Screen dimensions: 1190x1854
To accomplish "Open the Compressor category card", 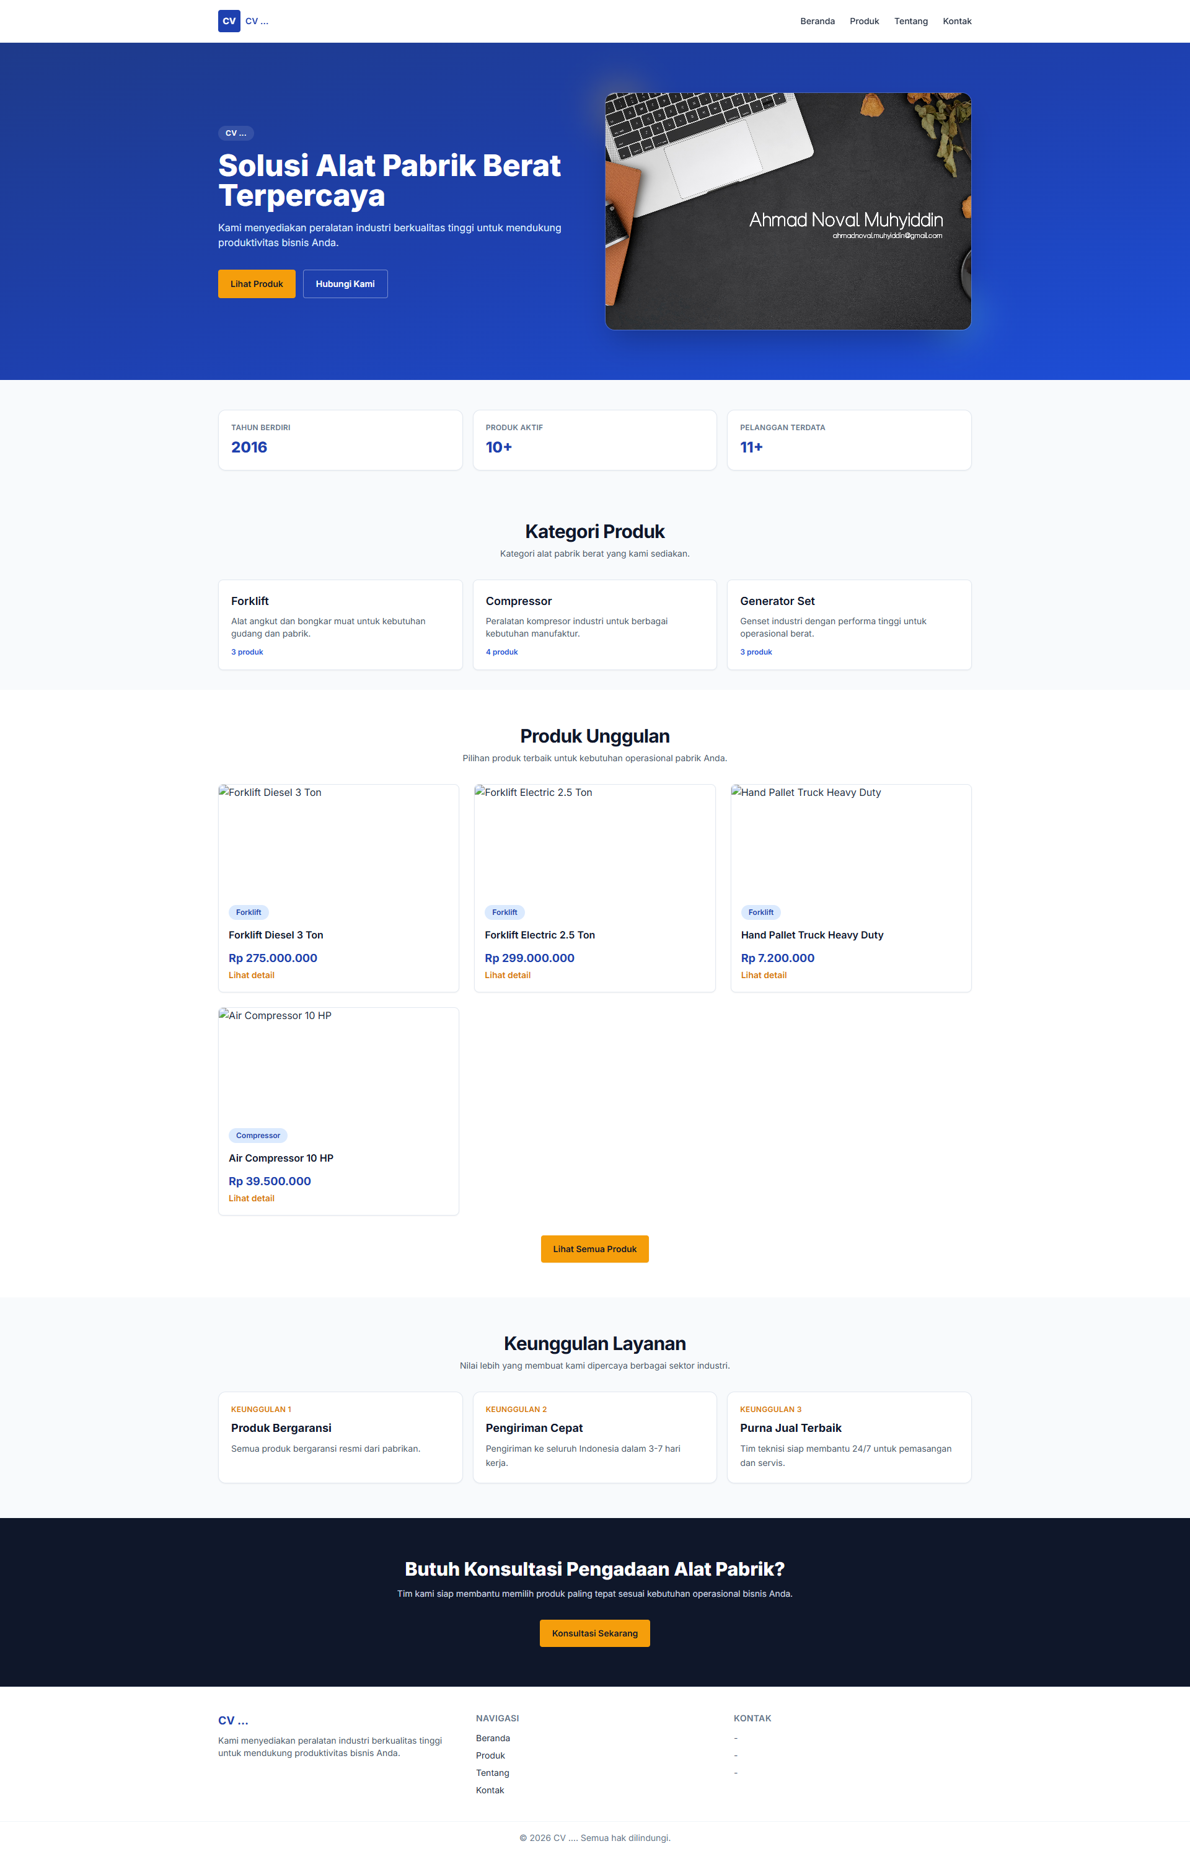I will tap(594, 624).
